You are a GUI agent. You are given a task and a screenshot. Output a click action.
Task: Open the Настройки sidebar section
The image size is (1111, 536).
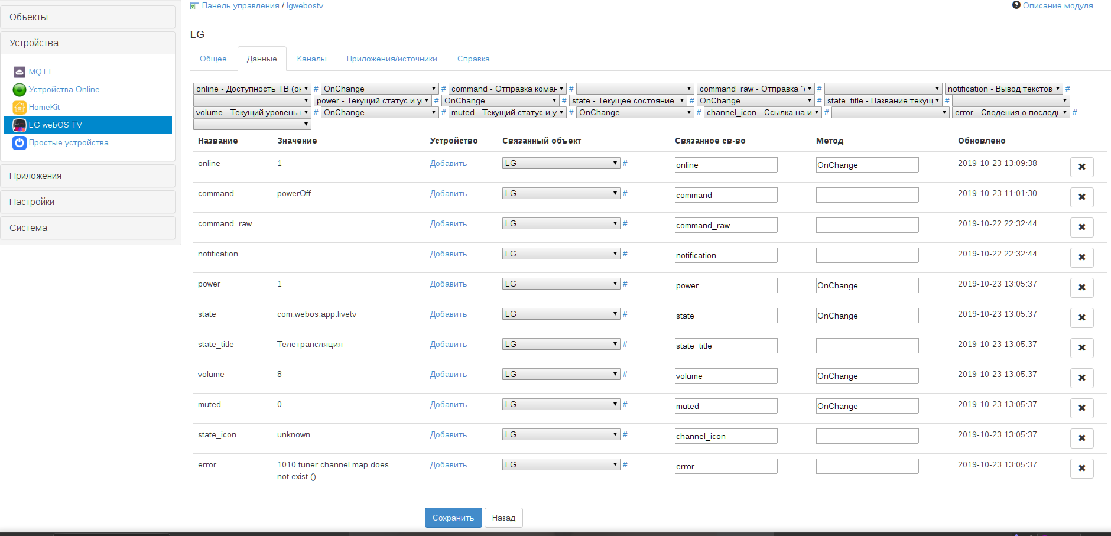88,202
